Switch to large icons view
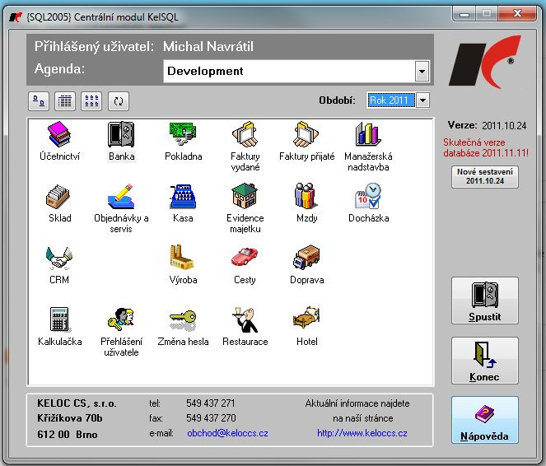The image size is (546, 466). 39,101
